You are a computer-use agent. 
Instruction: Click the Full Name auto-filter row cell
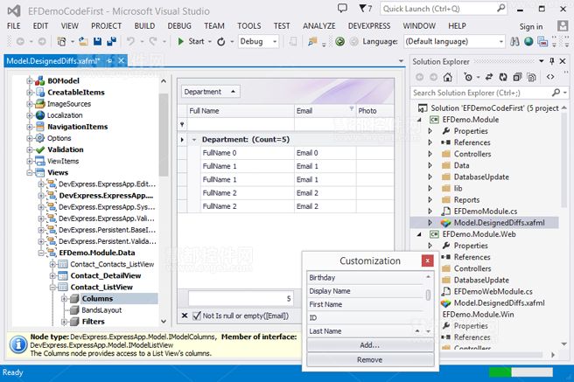240,125
